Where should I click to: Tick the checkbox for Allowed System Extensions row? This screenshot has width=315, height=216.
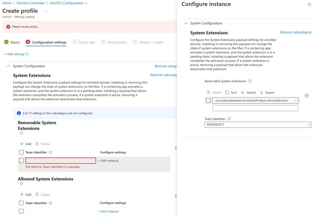(x=21, y=211)
